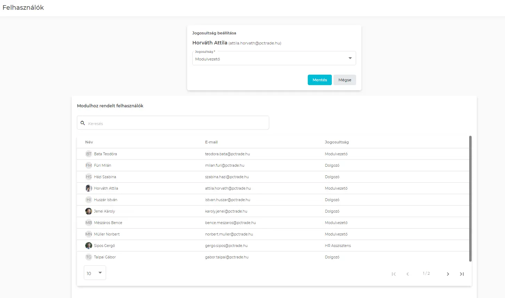505x298 pixels.
Task: Click the TG avatar for Talpai Gábor
Action: (x=89, y=257)
